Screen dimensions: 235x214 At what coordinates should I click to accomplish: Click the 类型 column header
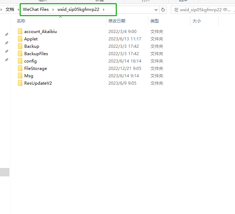click(155, 21)
